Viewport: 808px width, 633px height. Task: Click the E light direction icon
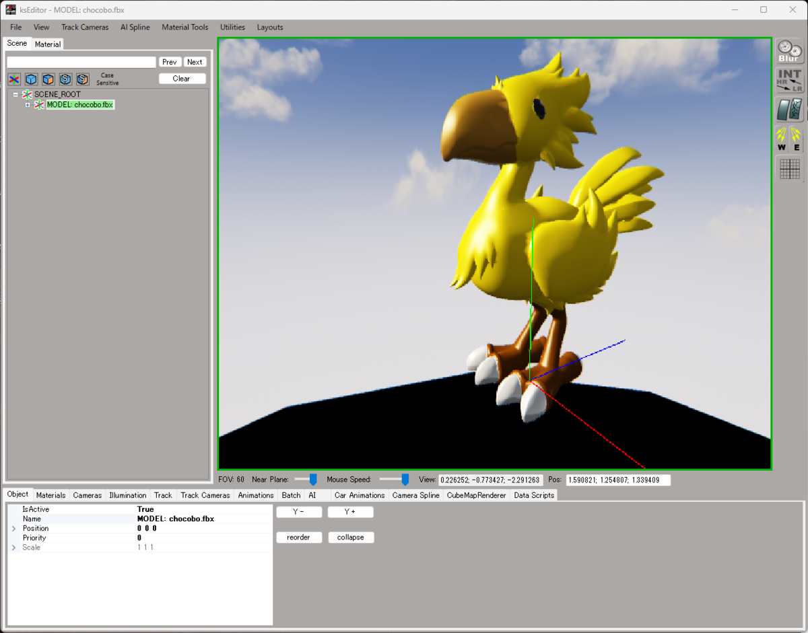797,139
